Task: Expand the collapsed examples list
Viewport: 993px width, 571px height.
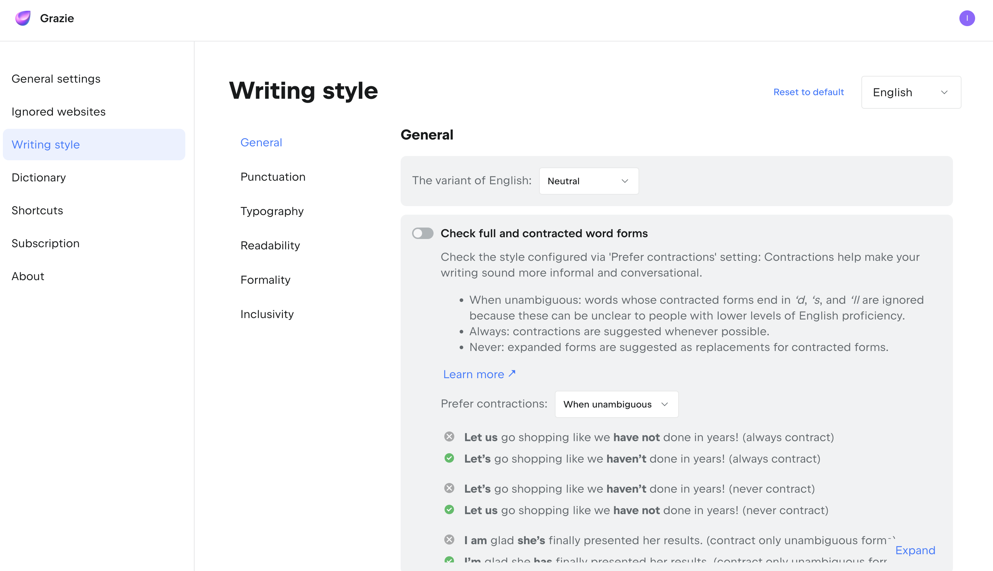Action: (915, 550)
